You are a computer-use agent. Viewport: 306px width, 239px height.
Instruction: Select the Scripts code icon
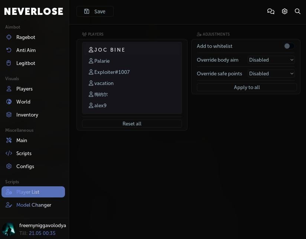(x=9, y=153)
